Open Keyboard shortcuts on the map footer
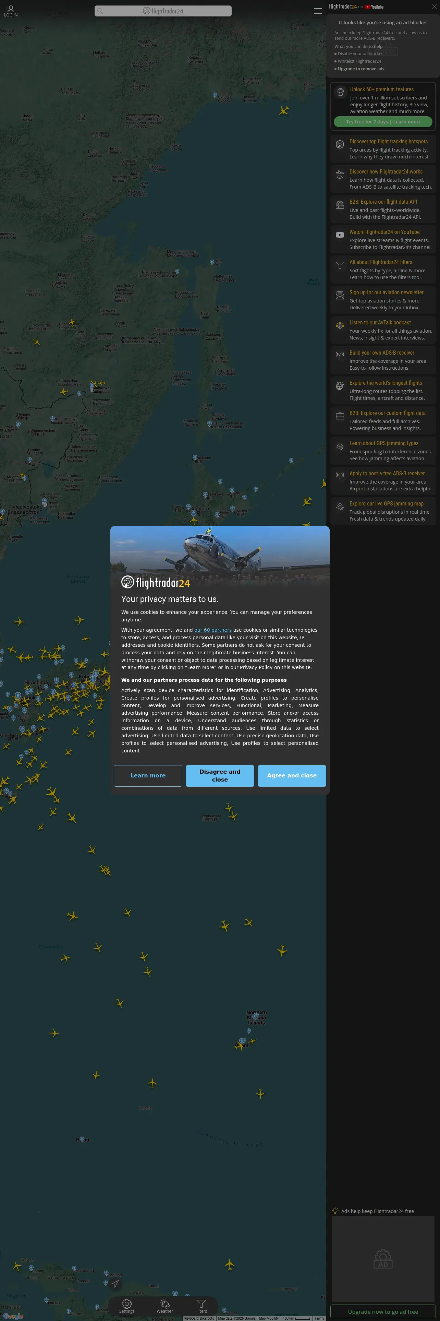Viewport: 440px width, 1321px height. coord(199,1318)
